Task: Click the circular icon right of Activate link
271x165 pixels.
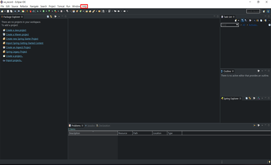Action: [270, 25]
